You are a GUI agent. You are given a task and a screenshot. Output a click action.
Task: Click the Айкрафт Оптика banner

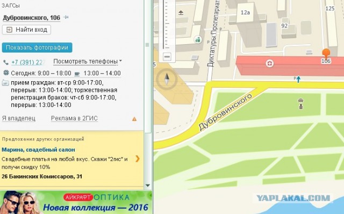coord(76,202)
